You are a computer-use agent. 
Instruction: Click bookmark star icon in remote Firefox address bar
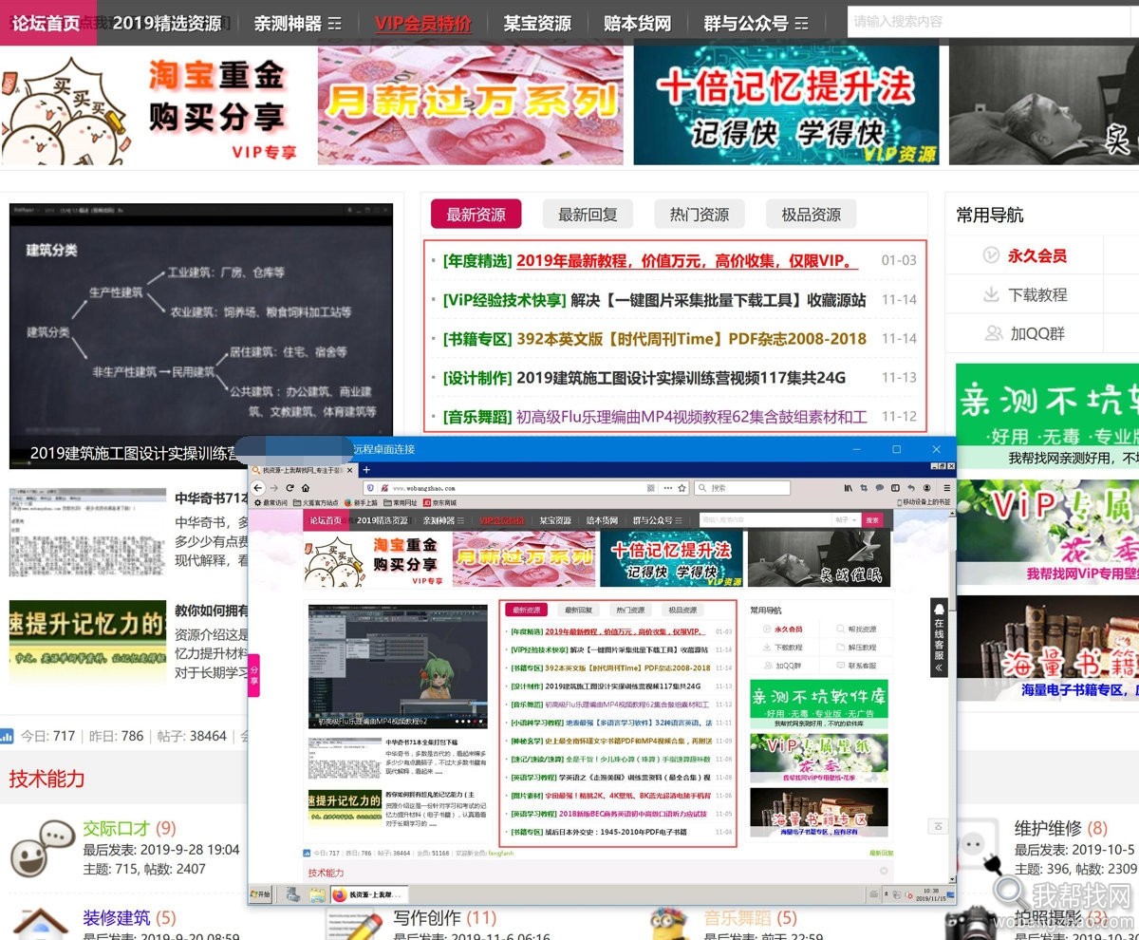point(682,488)
